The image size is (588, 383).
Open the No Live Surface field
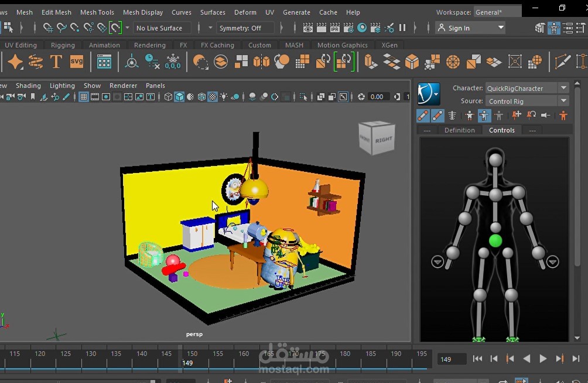click(163, 28)
